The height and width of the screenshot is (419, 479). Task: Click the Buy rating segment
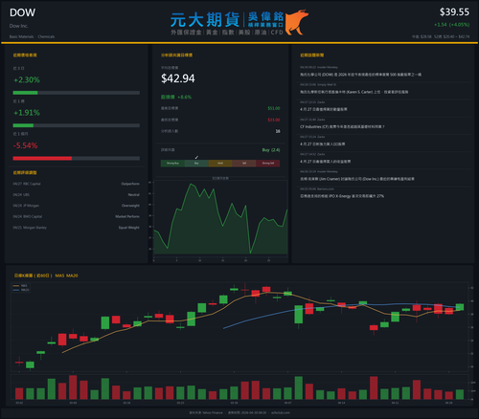click(196, 164)
